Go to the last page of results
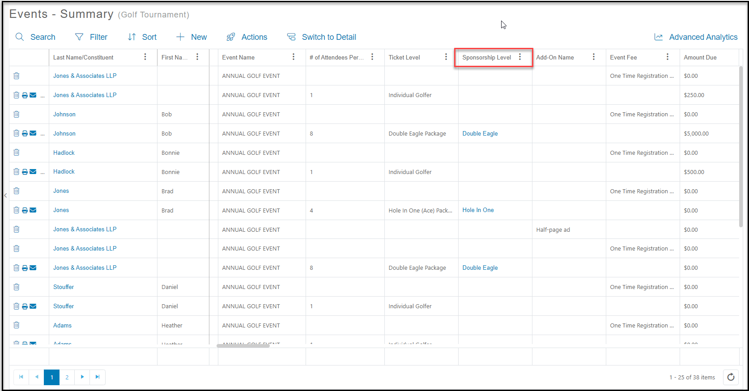749x391 pixels. pos(98,377)
